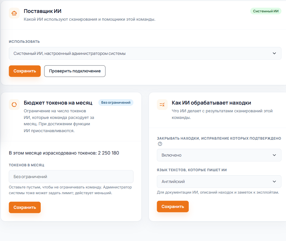Save the AI provider settings
286x241 pixels.
25,71
